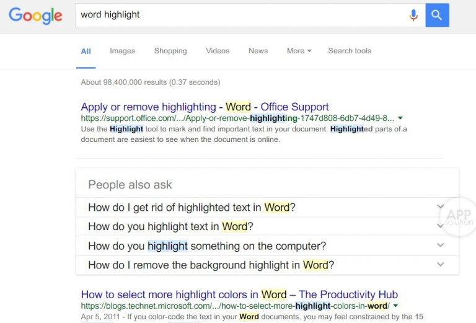476x323 pixels.
Task: Switch to the News tab
Action: point(258,51)
